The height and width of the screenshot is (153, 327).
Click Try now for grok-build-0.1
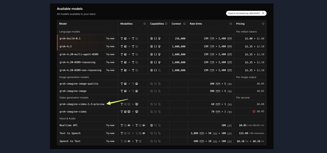[110, 39]
